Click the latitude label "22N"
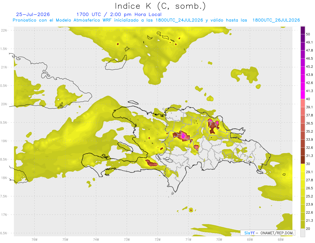Viewport: 315px width, 243px height. click(x=4, y=30)
